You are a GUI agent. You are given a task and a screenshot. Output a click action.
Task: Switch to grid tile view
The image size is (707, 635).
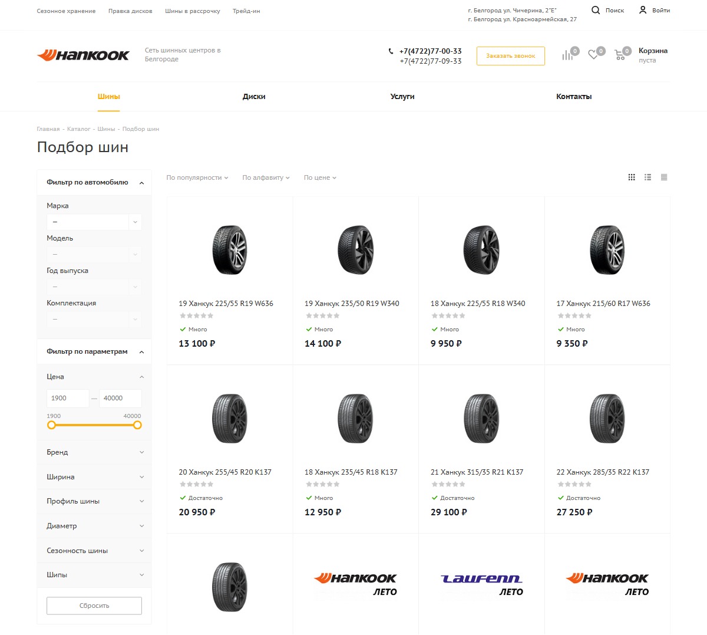click(x=632, y=177)
